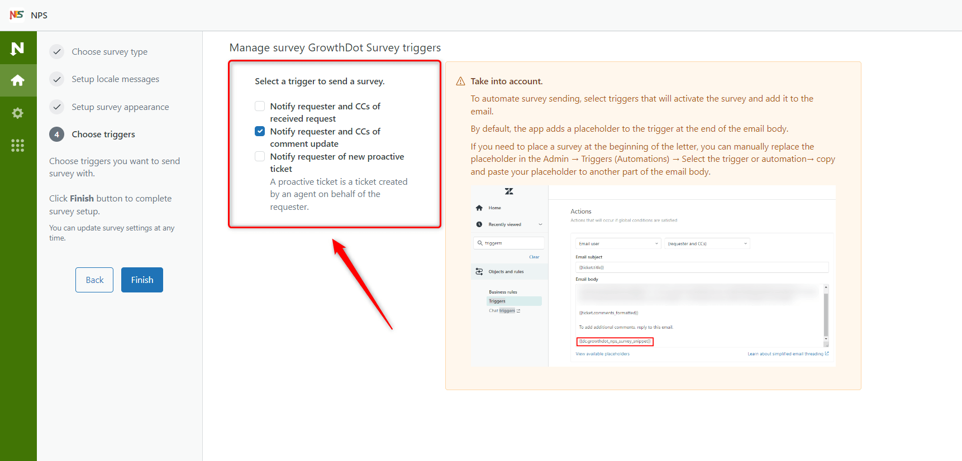
Task: Click 'Select a trigger to send a survey.' text
Action: pos(320,81)
